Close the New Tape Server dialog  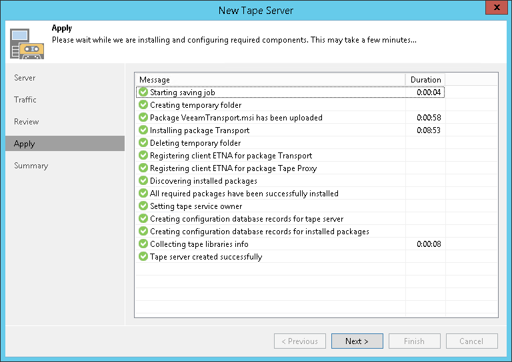click(494, 9)
